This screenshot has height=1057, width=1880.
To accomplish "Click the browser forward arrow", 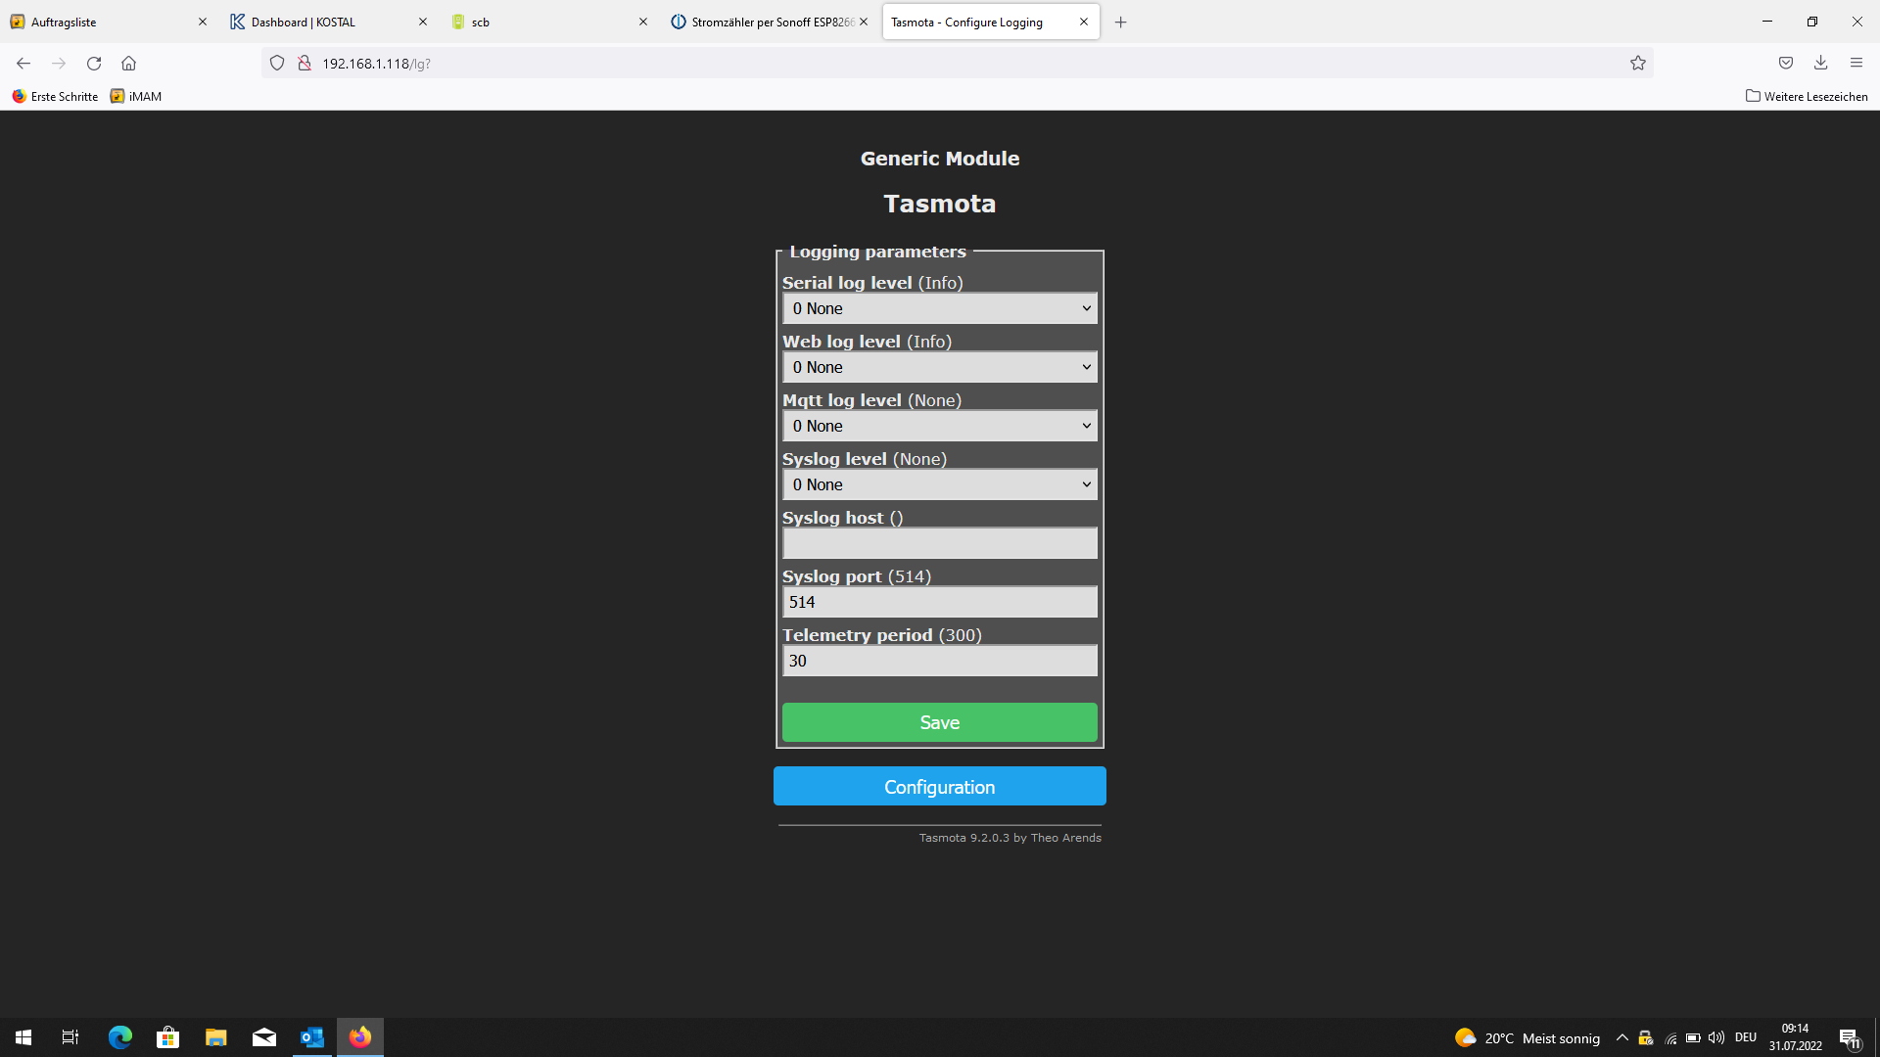I will 59,64.
